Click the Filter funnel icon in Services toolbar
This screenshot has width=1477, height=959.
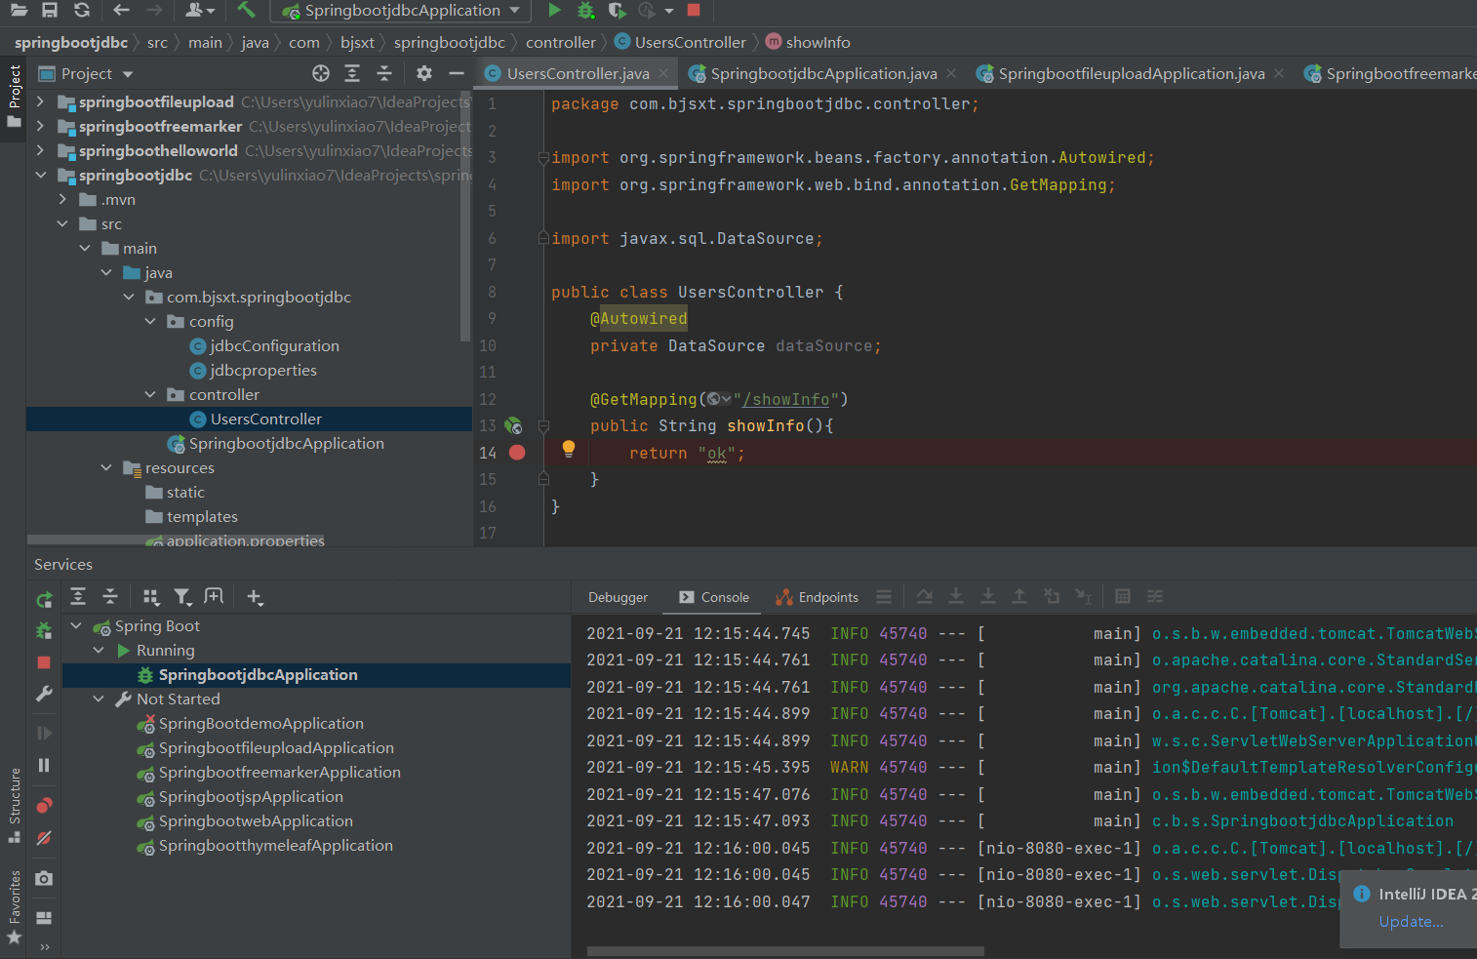tap(182, 597)
